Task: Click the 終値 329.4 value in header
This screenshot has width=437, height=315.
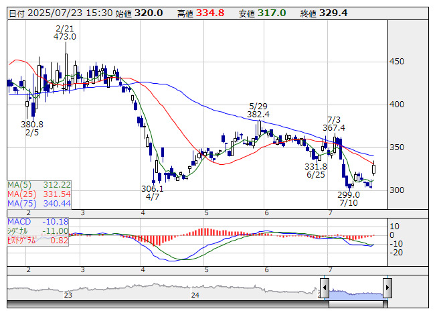Action: [324, 13]
